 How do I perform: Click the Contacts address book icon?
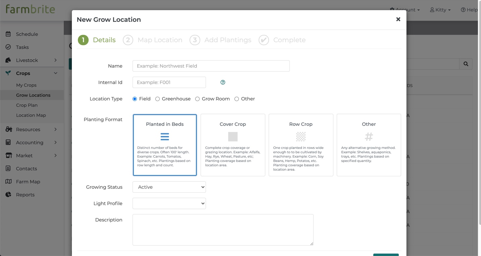coord(8,169)
